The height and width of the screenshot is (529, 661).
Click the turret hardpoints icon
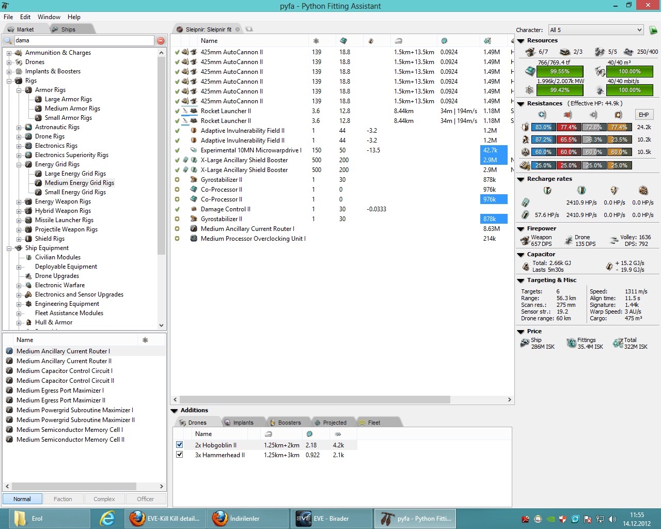pyautogui.click(x=530, y=52)
